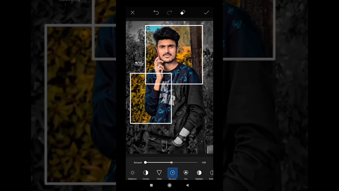Screen dimensions: 339x191
Task: Click the -100 amount value
Action: [203, 163]
